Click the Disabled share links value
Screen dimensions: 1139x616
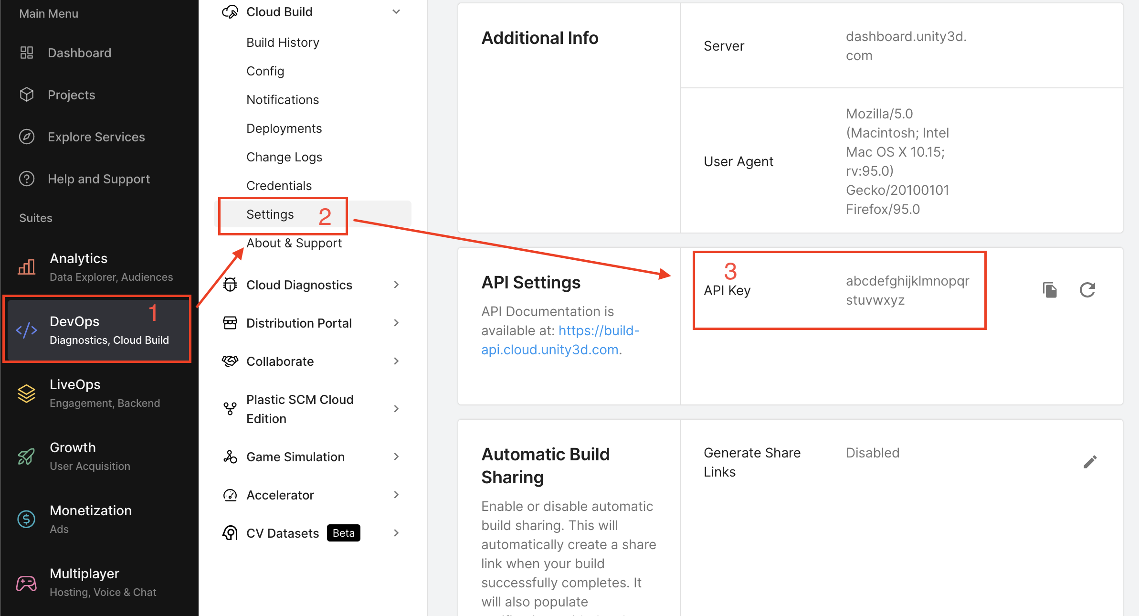(x=873, y=453)
